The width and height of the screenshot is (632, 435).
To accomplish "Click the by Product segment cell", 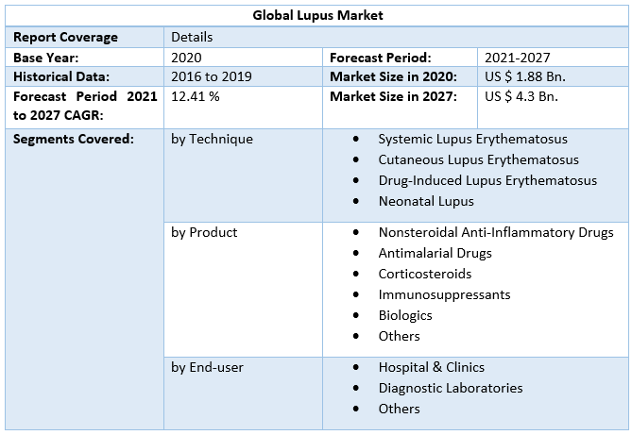I will click(x=204, y=232).
